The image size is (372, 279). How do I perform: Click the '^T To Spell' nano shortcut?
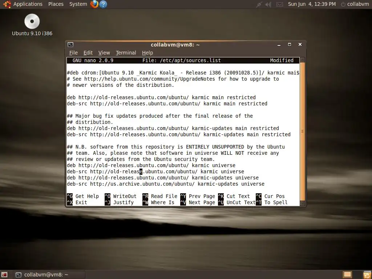pyautogui.click(x=272, y=202)
